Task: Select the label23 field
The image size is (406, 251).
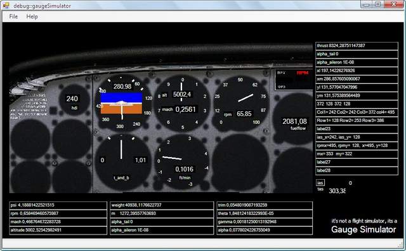Action: pyautogui.click(x=357, y=129)
